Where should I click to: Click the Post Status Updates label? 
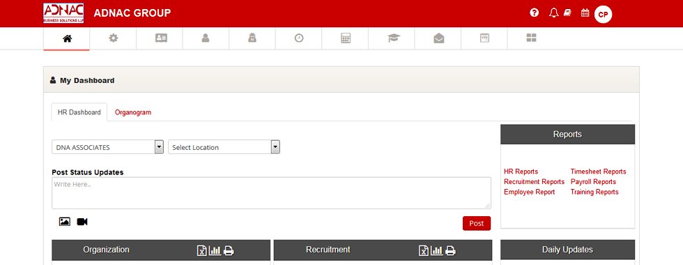[x=88, y=172]
